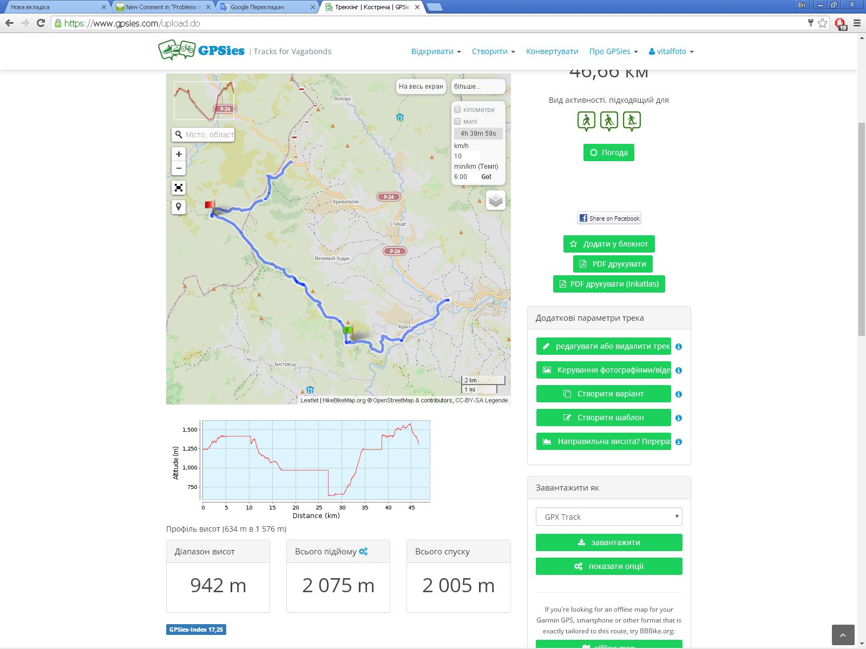Click the завантажити download button

coord(609,542)
